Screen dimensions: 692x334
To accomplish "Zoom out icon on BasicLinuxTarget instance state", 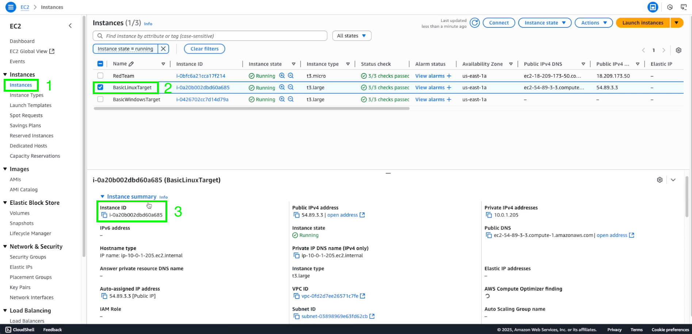I will pos(291,87).
